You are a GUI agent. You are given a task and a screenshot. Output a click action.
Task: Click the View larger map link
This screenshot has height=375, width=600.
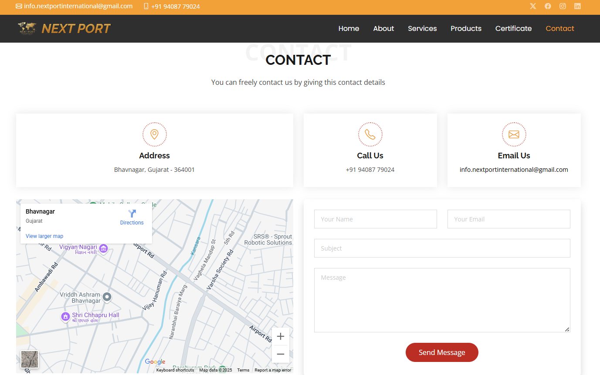coord(44,236)
